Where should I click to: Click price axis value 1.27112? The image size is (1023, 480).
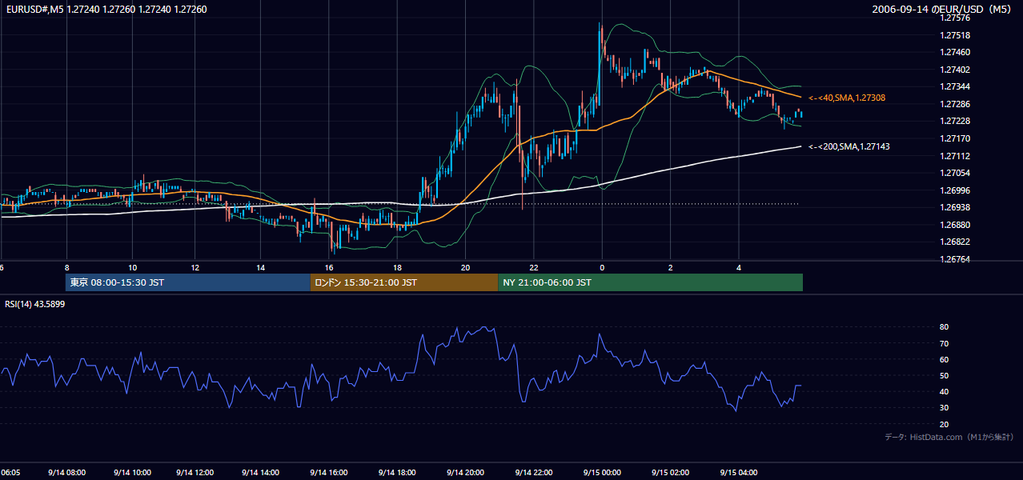click(x=955, y=156)
